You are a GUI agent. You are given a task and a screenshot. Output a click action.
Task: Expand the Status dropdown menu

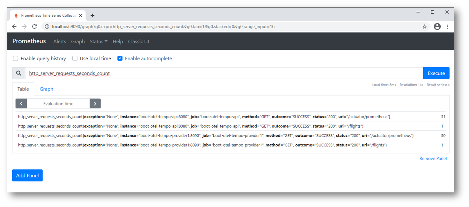(x=98, y=41)
